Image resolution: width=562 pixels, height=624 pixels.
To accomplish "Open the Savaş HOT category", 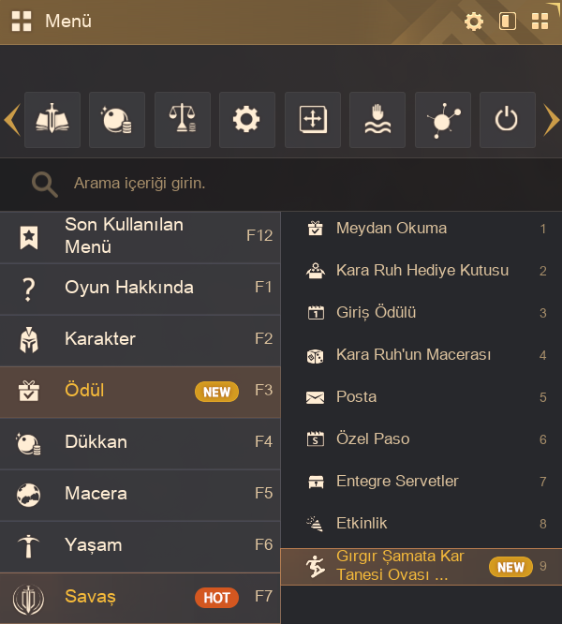I will tap(140, 598).
